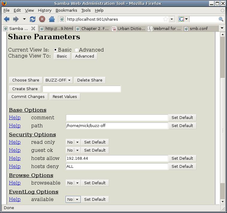
Task: Expand the read only No dropdown
Action: [73, 142]
